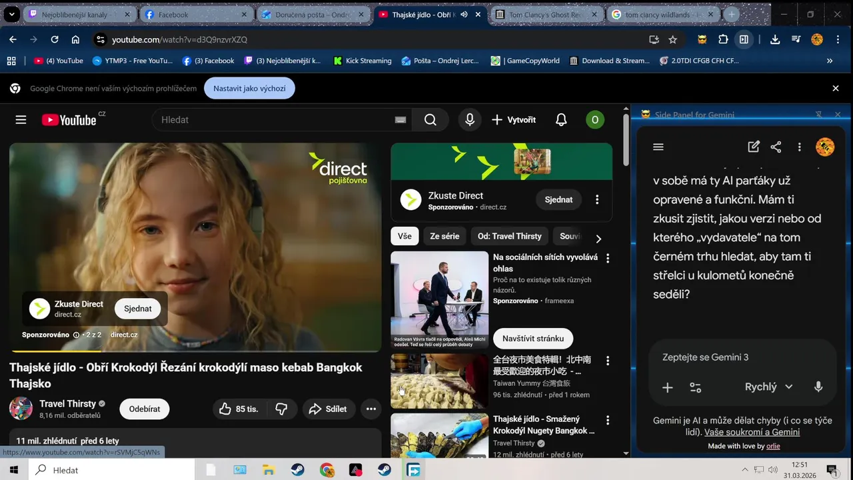
Task: Open KICK Streaming bookmark
Action: tap(363, 61)
